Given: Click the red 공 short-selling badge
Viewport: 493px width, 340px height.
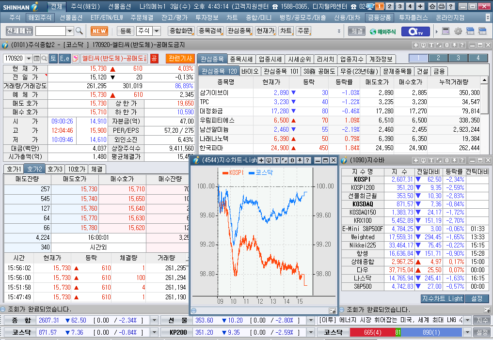Looking at the screenshot, I should pos(154,59).
